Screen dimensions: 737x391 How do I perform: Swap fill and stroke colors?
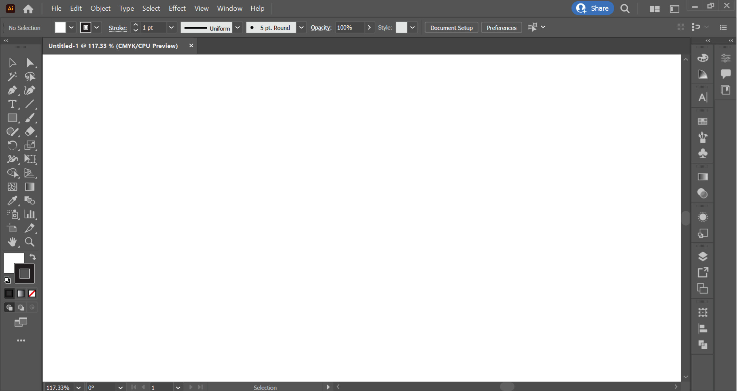point(33,257)
